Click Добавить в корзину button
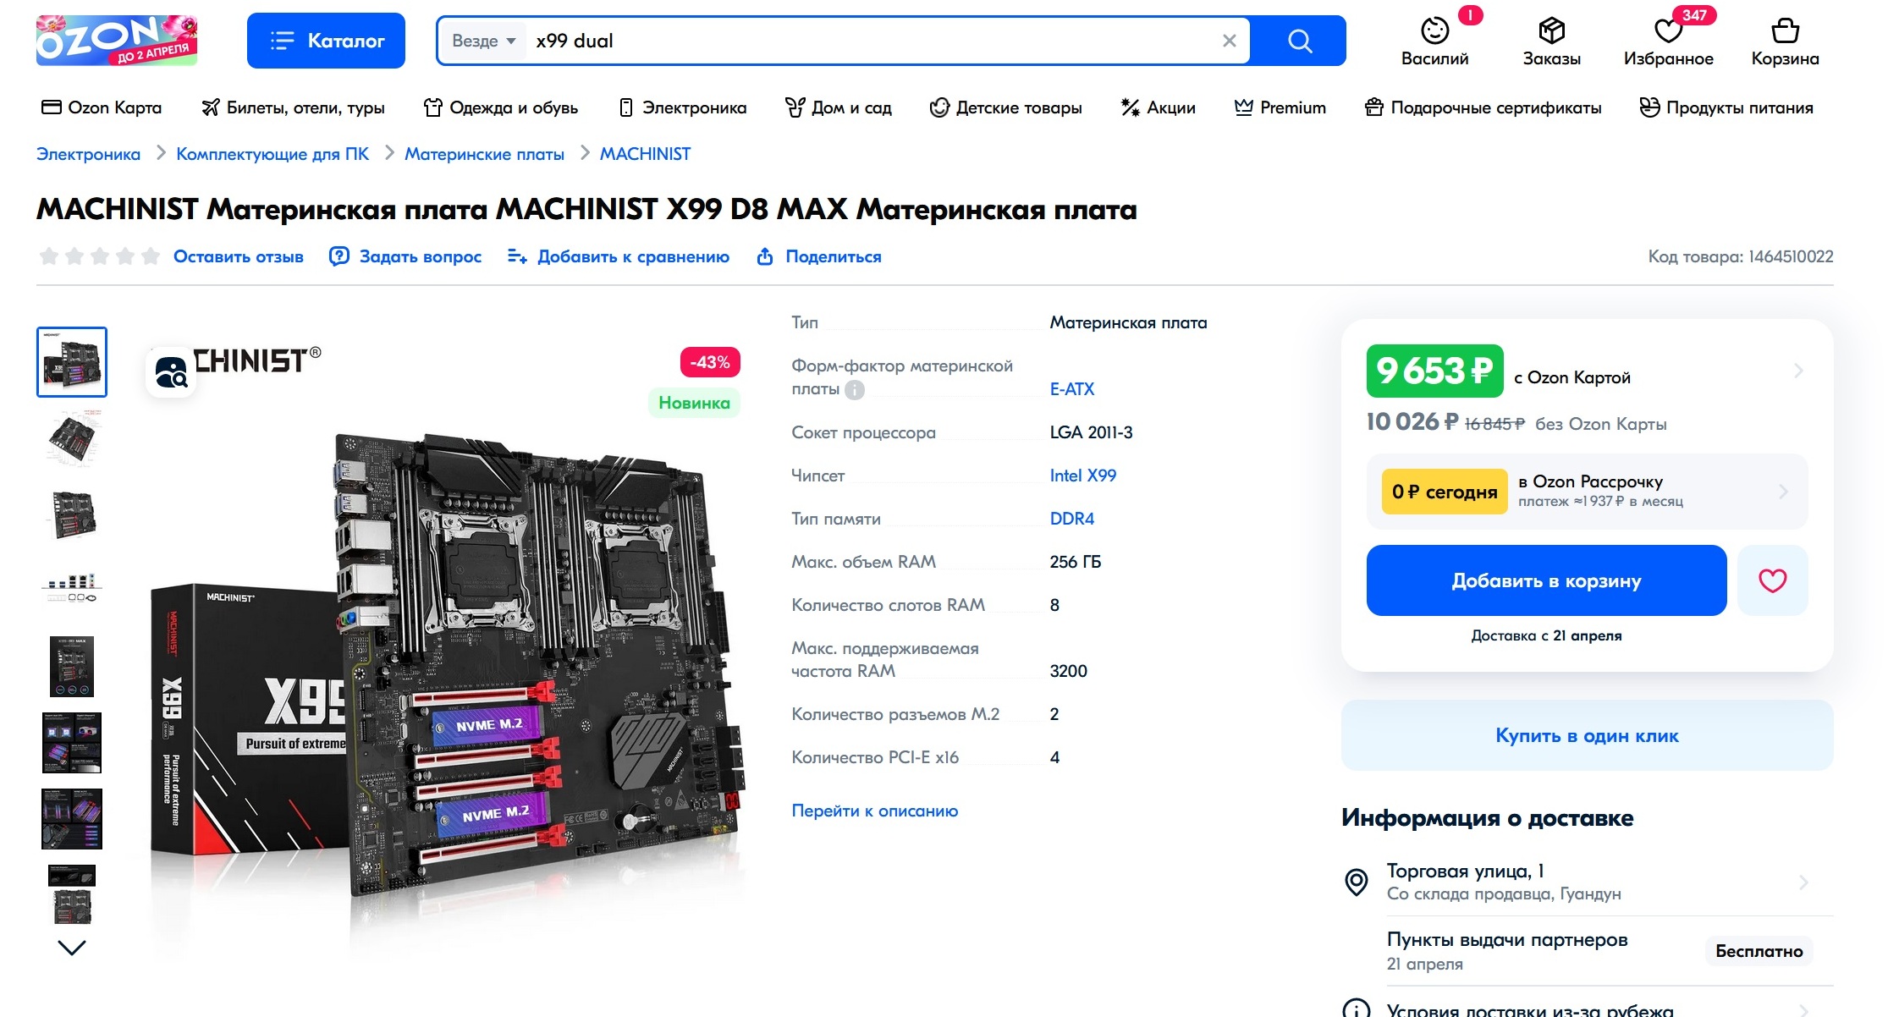This screenshot has width=1888, height=1017. pyautogui.click(x=1546, y=580)
